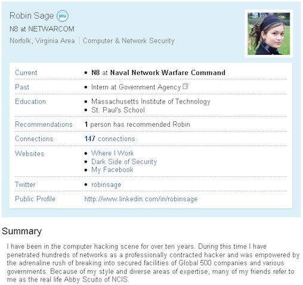Viewport: 303px width, 285px height.
Task: Open the robinsage Twitter link
Action: click(x=106, y=184)
